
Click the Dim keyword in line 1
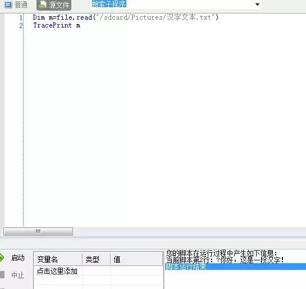click(x=39, y=17)
